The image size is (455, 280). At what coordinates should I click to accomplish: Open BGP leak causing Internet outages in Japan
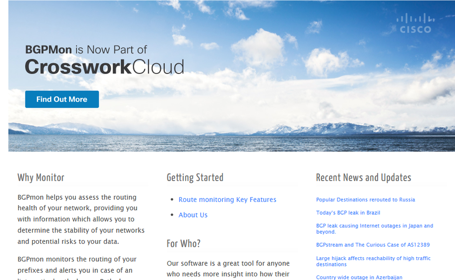tap(374, 229)
